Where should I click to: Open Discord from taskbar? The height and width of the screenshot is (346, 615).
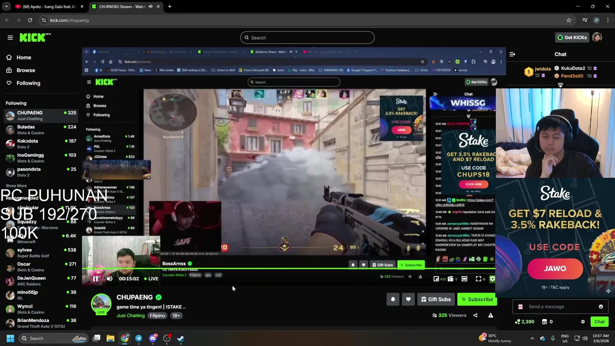[x=153, y=338]
